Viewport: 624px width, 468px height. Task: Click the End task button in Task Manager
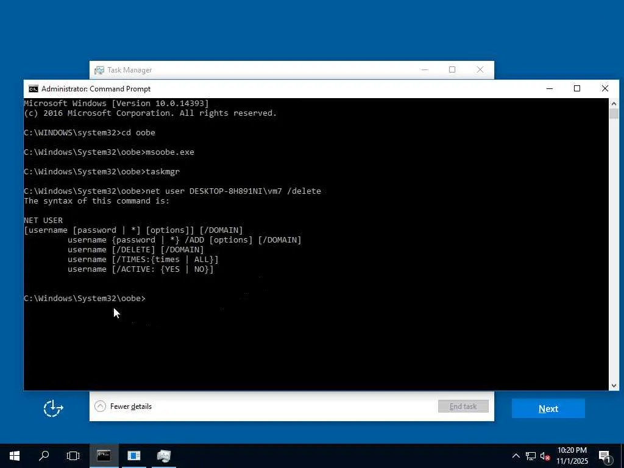463,406
